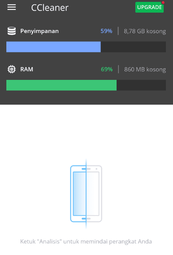This screenshot has width=173, height=255.
Task: Tap the 59% storage usage value
Action: (106, 31)
